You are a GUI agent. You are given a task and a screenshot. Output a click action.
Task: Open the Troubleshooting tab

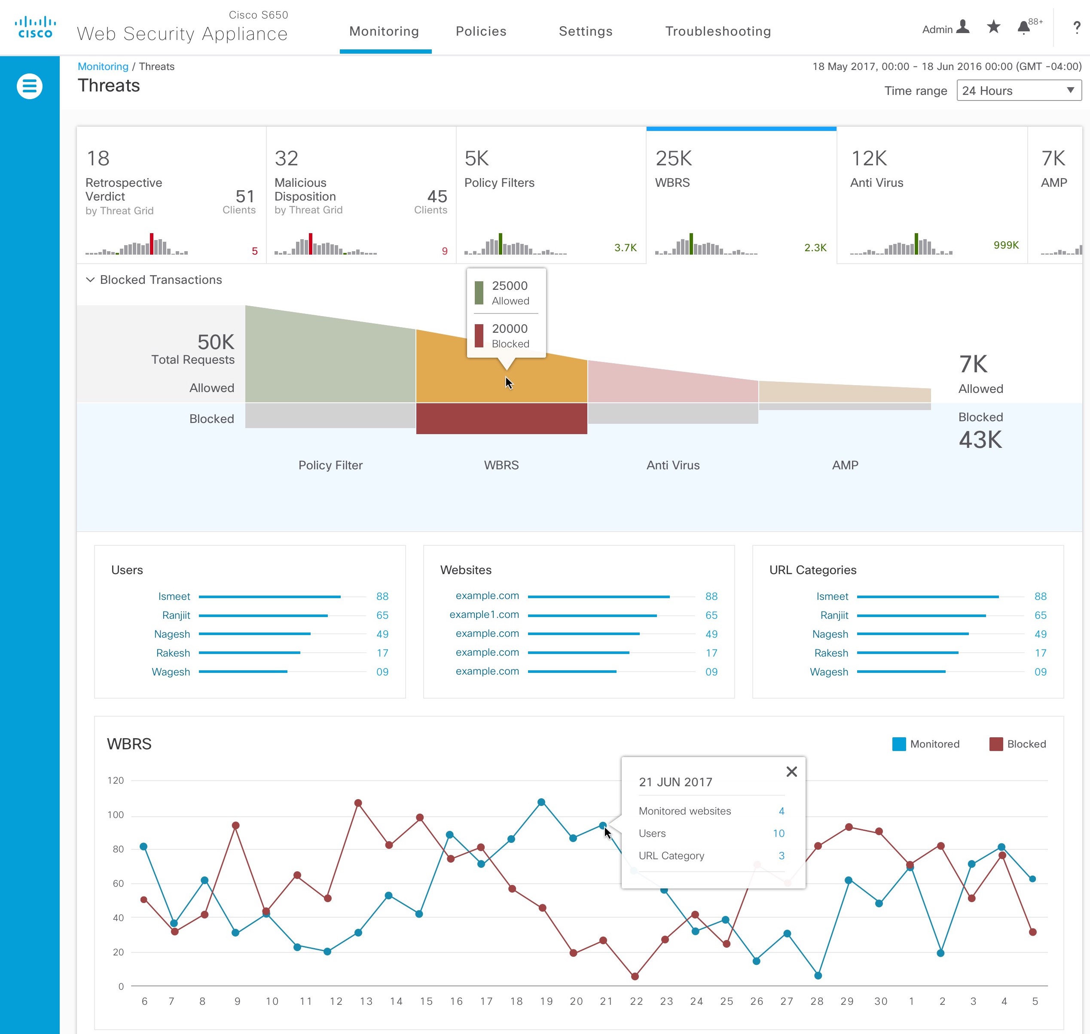718,31
